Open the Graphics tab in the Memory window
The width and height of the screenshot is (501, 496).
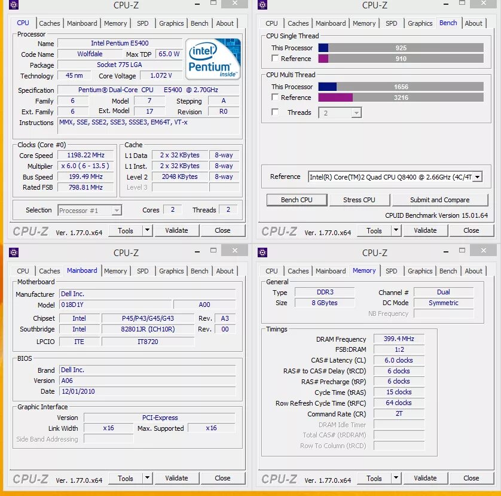420,271
